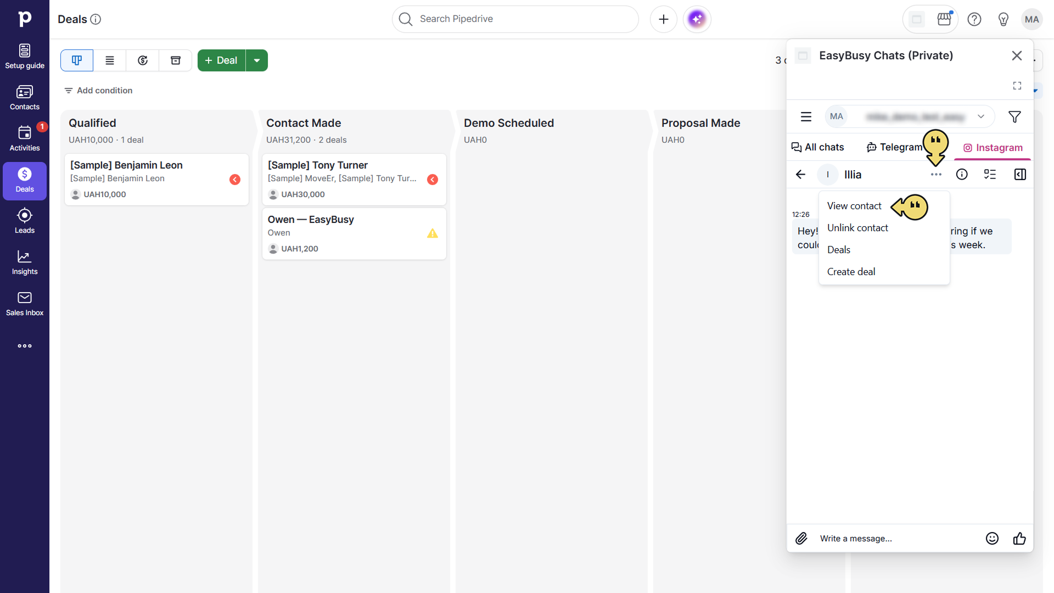Open Contacts in the sidebar
Image resolution: width=1054 pixels, height=593 pixels.
pyautogui.click(x=25, y=98)
